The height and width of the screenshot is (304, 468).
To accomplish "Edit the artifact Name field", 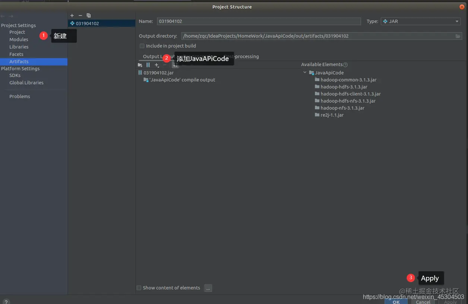I will point(259,21).
